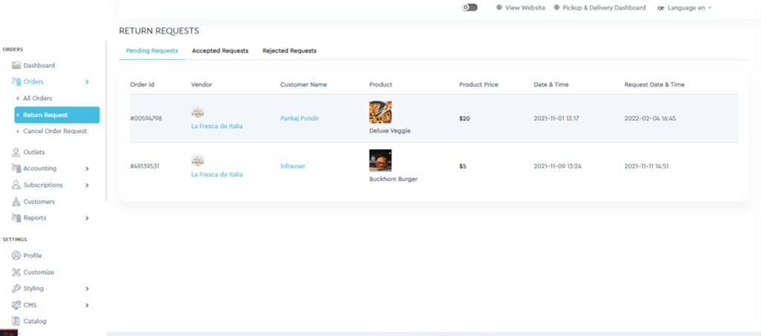Toggle the switch in the top bar

(x=470, y=7)
